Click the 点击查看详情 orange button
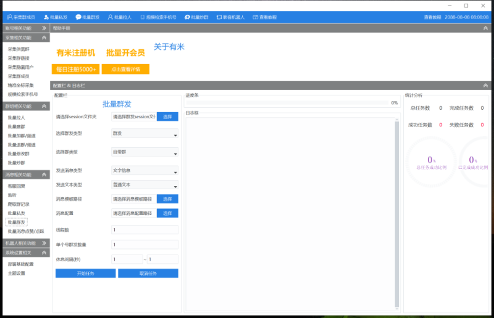The image size is (494, 318). (x=125, y=69)
